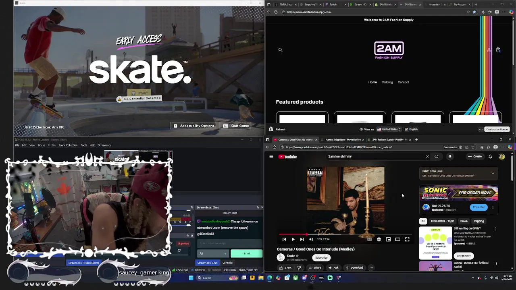Start YouTube voice search with microphone
Screen dimensions: 516x290
coord(450,157)
